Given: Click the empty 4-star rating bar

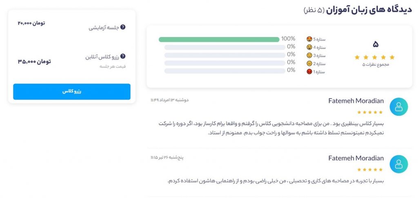Looking at the screenshot, I should tap(225, 48).
